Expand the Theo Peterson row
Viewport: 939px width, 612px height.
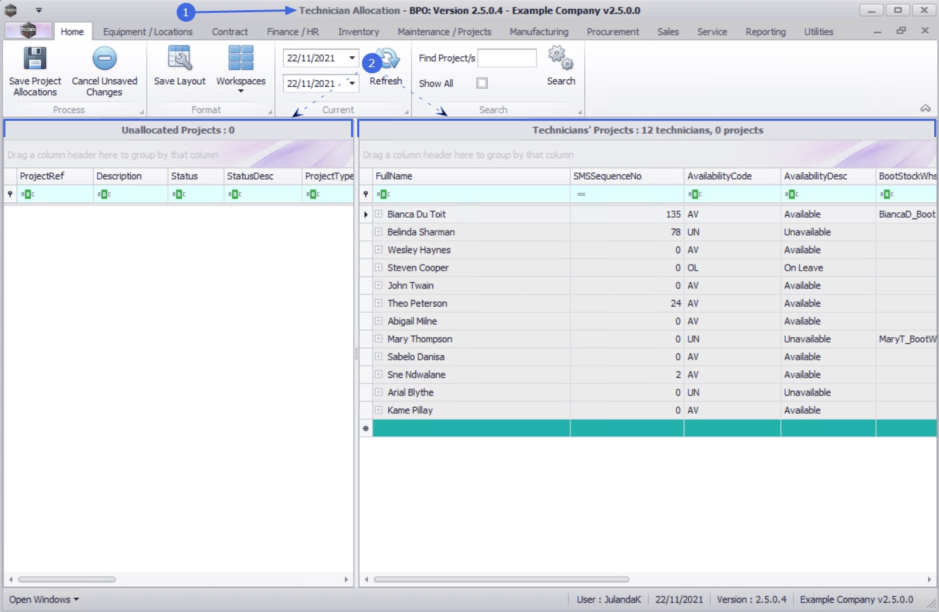[379, 303]
